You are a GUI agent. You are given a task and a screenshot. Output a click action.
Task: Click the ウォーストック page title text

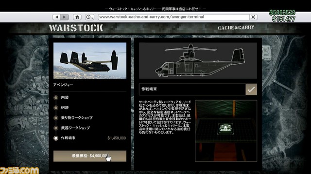[155, 9]
